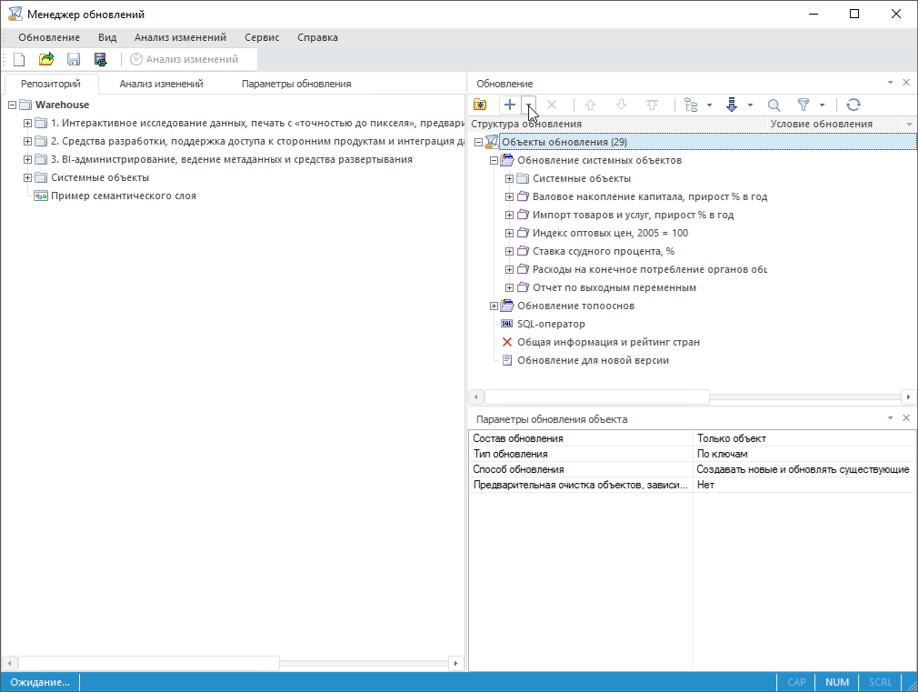Expand the Обновление топооснов node

494,306
